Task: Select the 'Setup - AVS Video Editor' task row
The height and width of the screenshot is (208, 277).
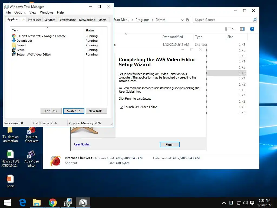Action: [x=55, y=54]
